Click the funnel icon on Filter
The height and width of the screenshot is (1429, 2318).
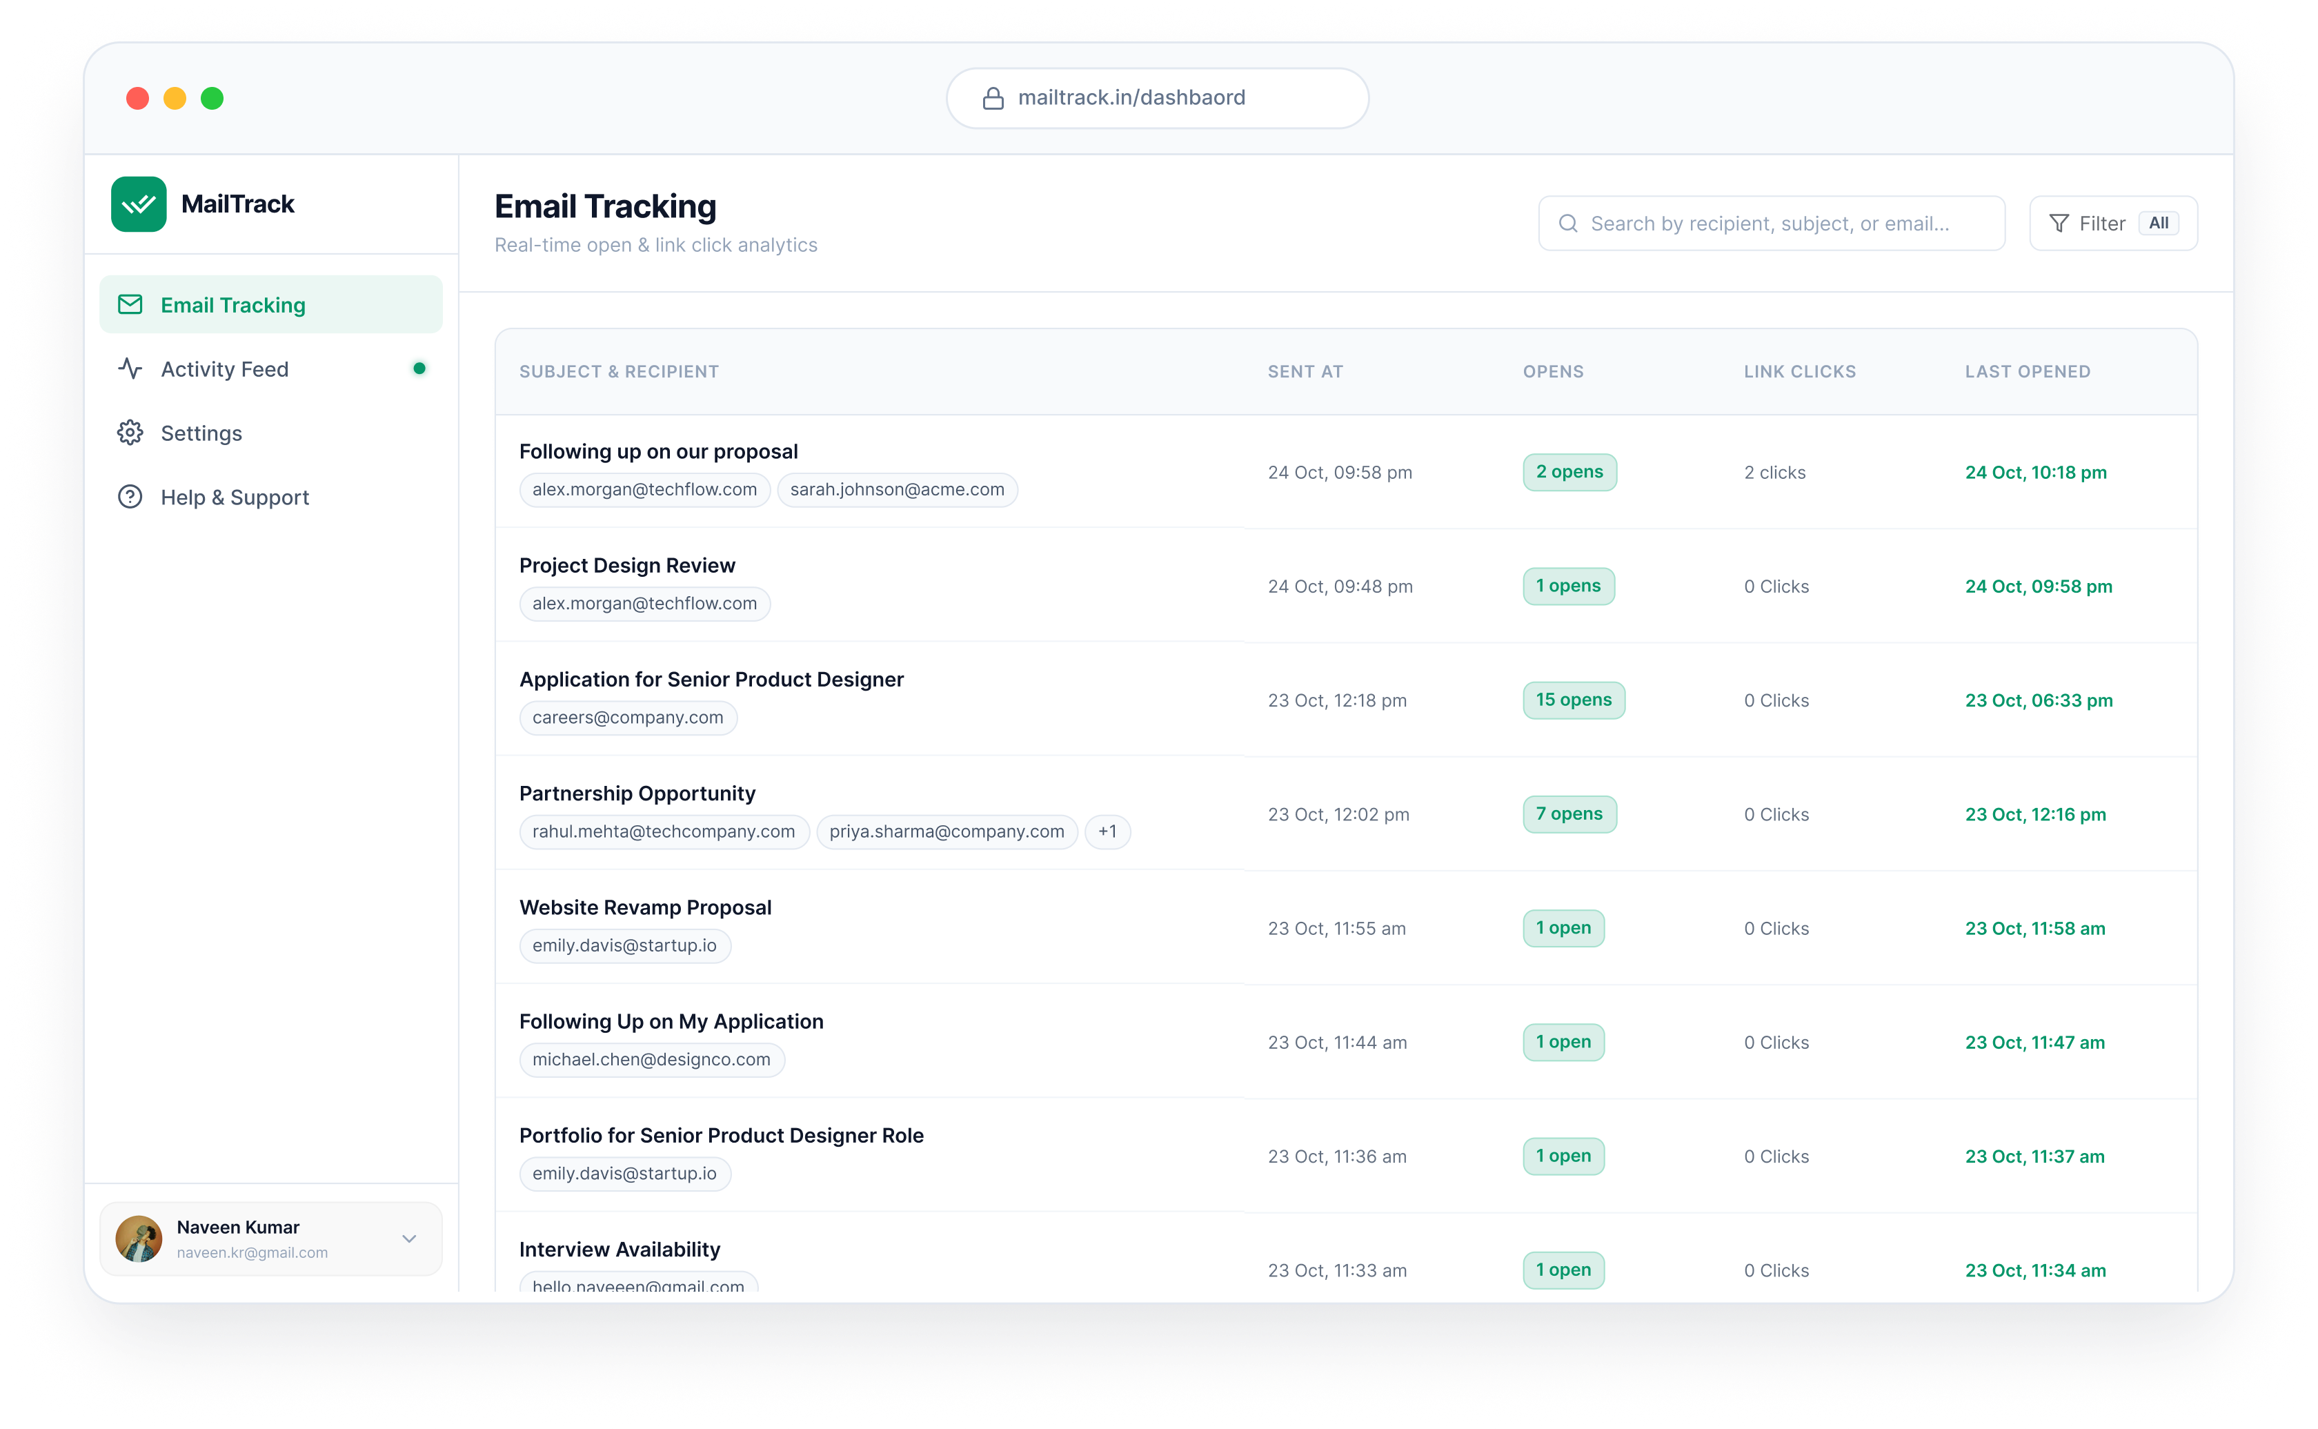tap(2058, 223)
